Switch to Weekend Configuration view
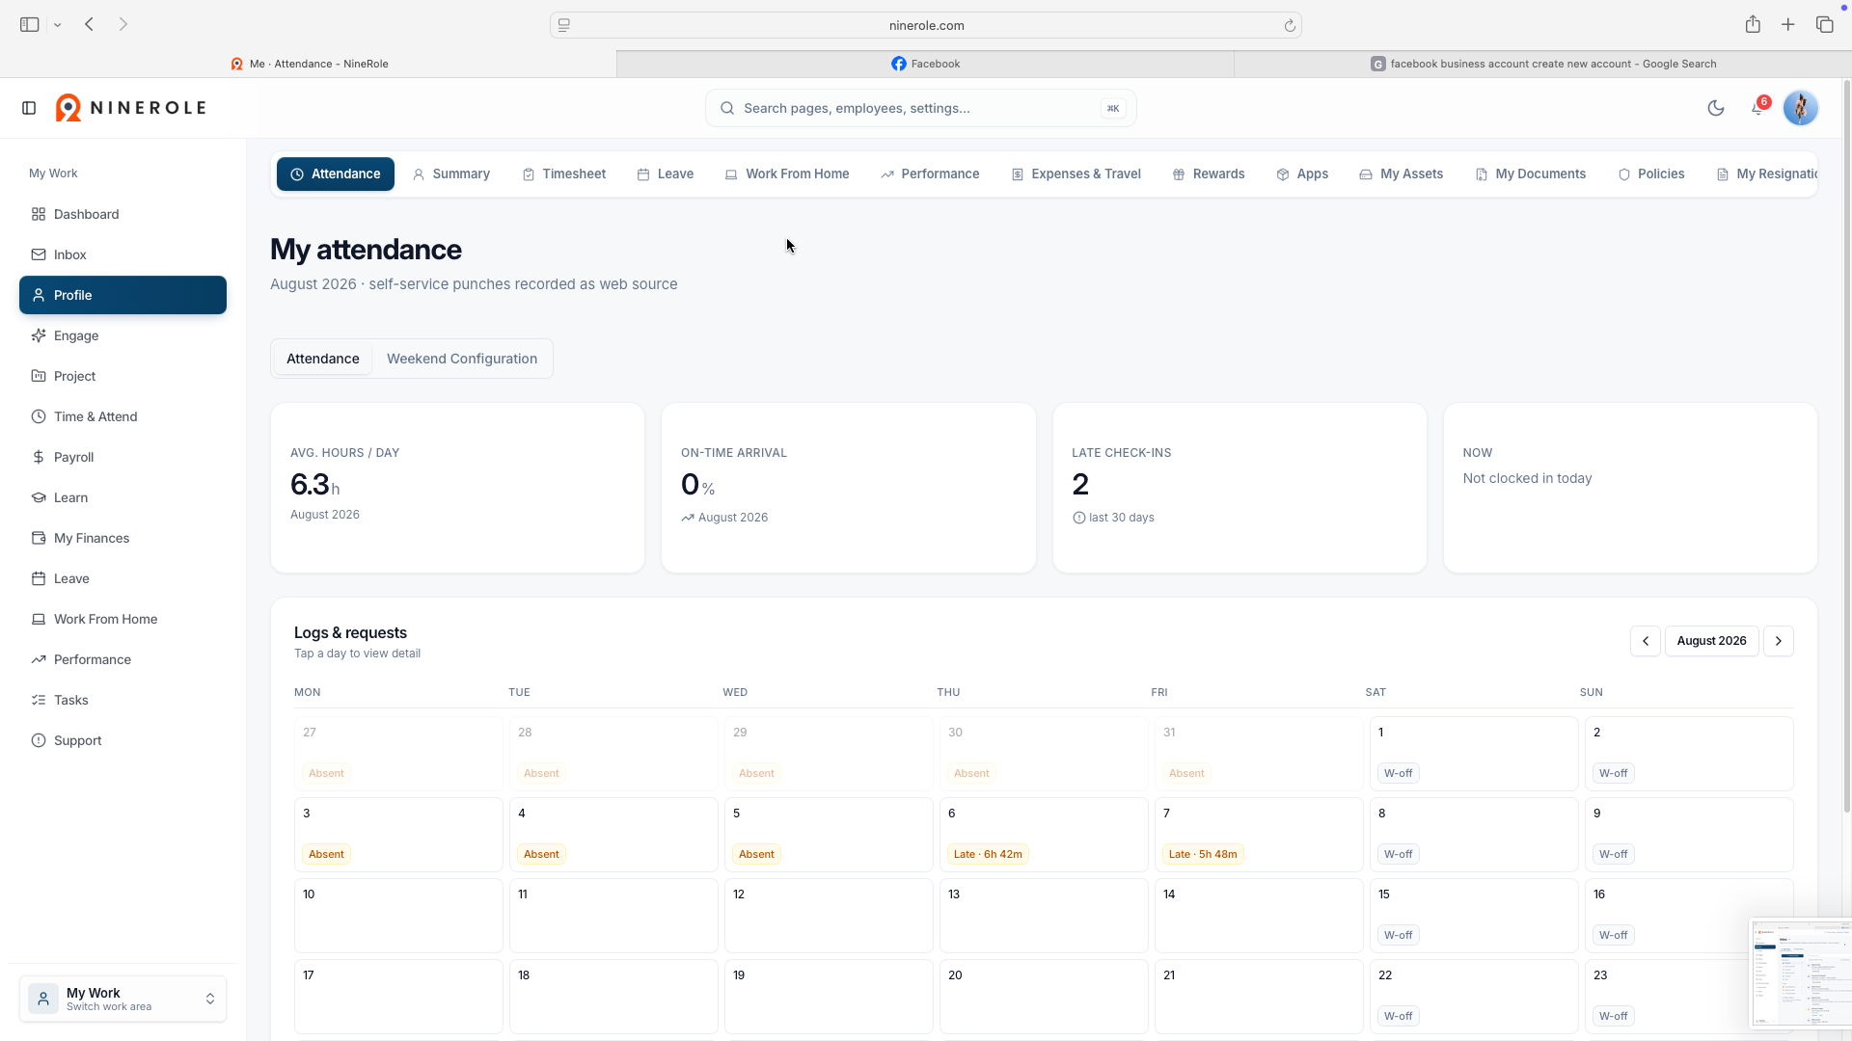 coord(462,359)
